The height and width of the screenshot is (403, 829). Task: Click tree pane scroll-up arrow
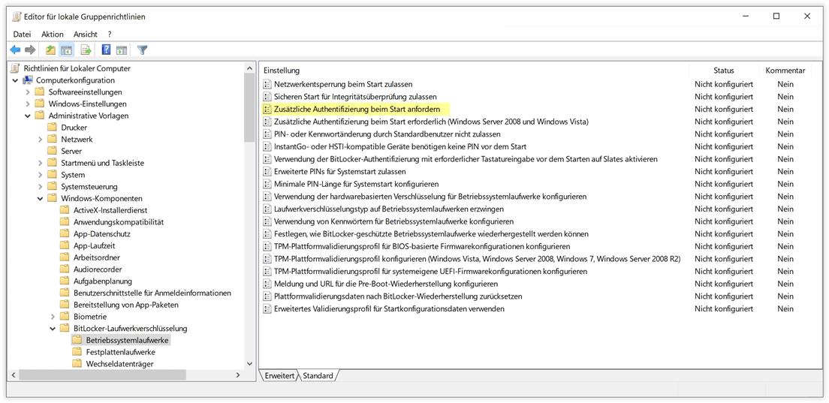(249, 68)
